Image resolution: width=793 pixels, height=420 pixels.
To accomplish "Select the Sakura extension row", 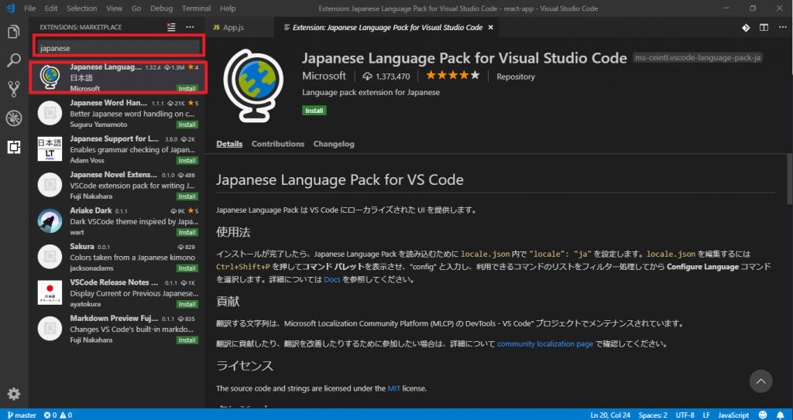I will coord(117,256).
